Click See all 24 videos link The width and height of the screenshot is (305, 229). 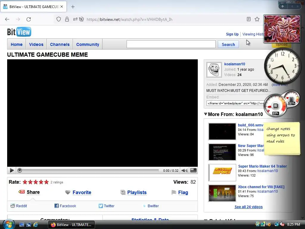(249, 207)
